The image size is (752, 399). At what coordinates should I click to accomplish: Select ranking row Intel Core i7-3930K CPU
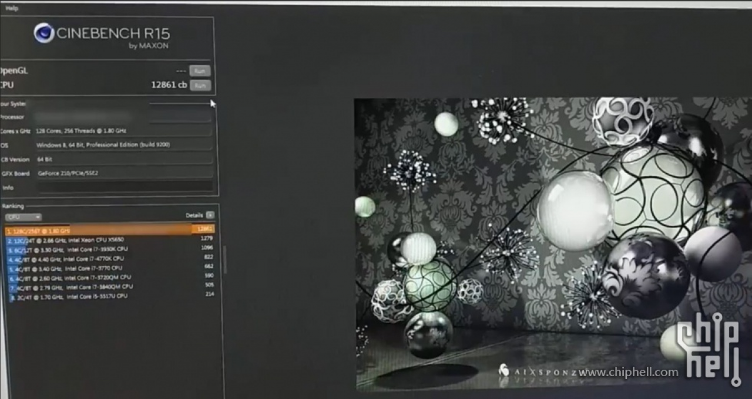110,249
